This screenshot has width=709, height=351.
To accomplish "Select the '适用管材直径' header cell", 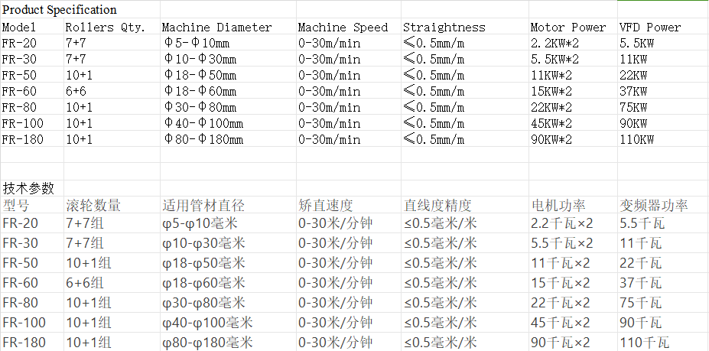I will click(203, 206).
